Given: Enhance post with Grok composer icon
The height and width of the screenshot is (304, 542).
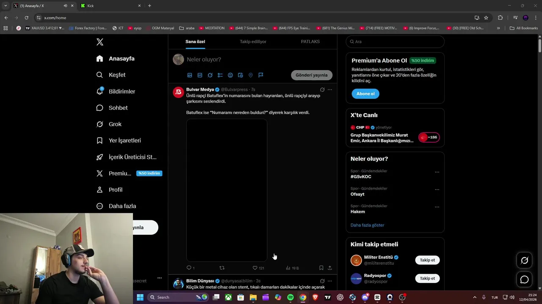Looking at the screenshot, I should [210, 75].
